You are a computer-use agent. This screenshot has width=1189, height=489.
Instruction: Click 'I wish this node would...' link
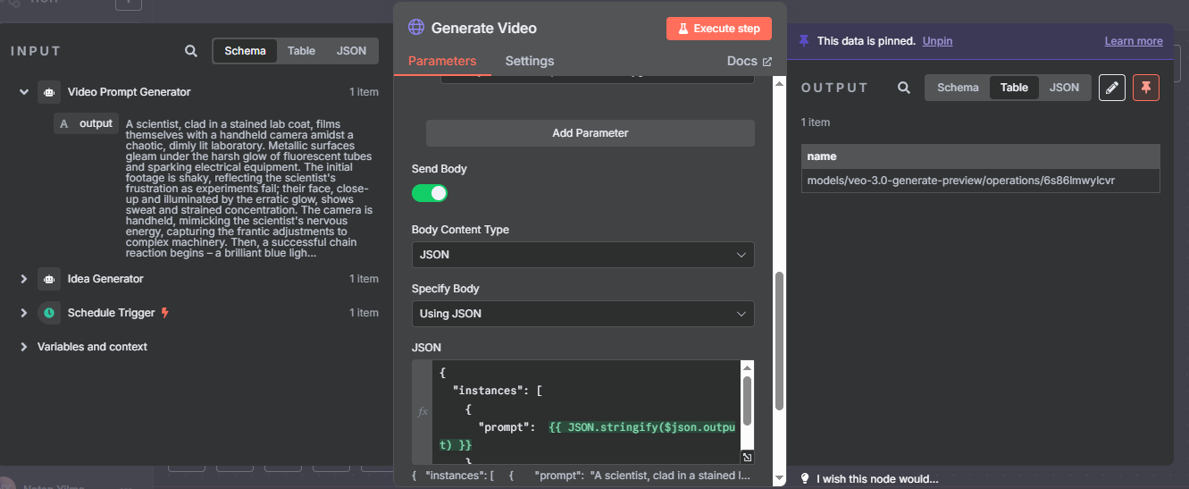click(877, 478)
